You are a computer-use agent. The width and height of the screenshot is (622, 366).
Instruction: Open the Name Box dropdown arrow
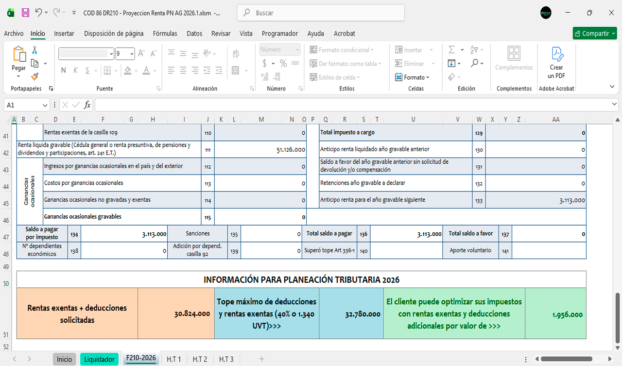click(x=45, y=105)
